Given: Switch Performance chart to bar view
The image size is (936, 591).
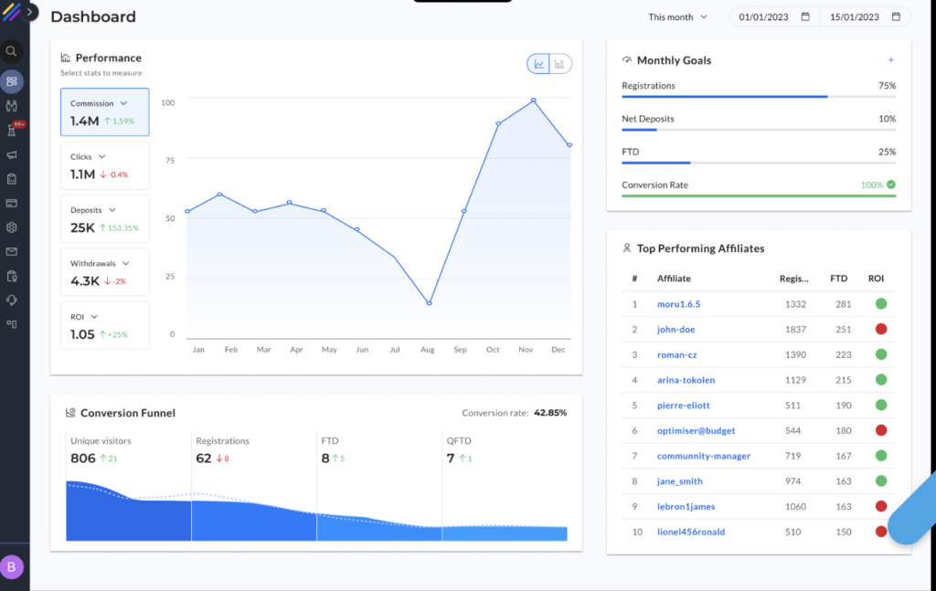Looking at the screenshot, I should point(559,64).
